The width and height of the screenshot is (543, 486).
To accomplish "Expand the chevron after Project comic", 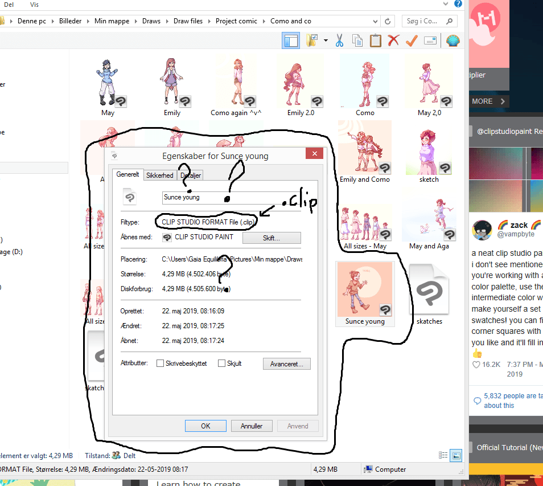I will [x=264, y=21].
